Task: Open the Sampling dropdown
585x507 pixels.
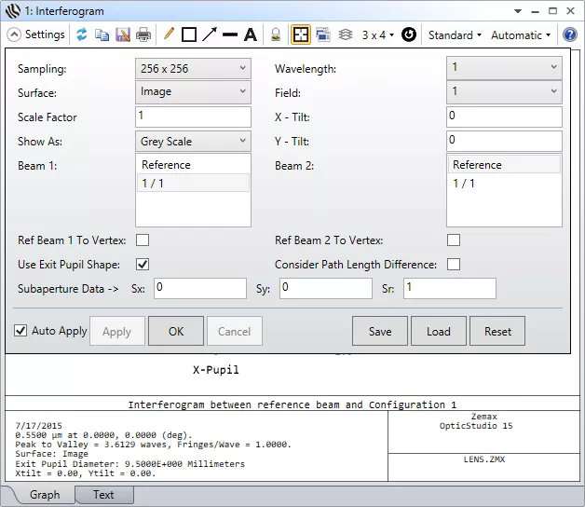Action: (x=193, y=68)
